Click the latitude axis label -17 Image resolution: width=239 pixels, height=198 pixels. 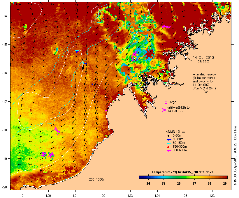[x=4, y=102]
